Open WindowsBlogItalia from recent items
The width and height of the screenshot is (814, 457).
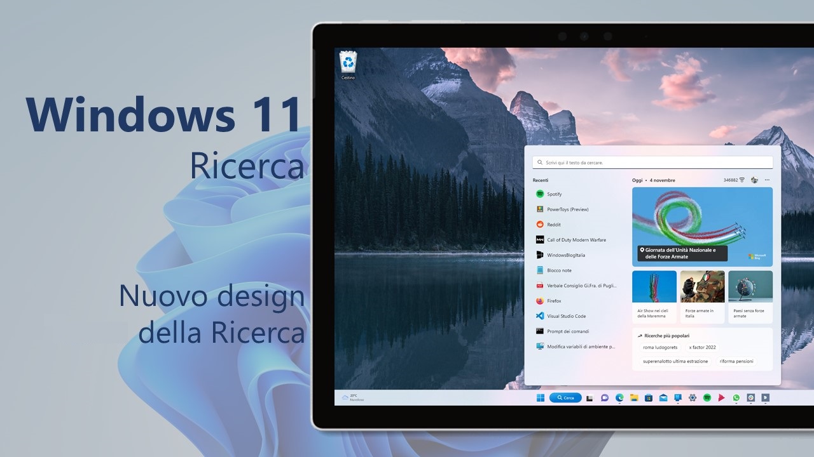click(575, 255)
